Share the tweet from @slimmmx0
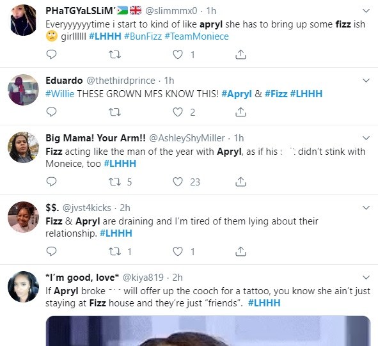 click(x=240, y=54)
